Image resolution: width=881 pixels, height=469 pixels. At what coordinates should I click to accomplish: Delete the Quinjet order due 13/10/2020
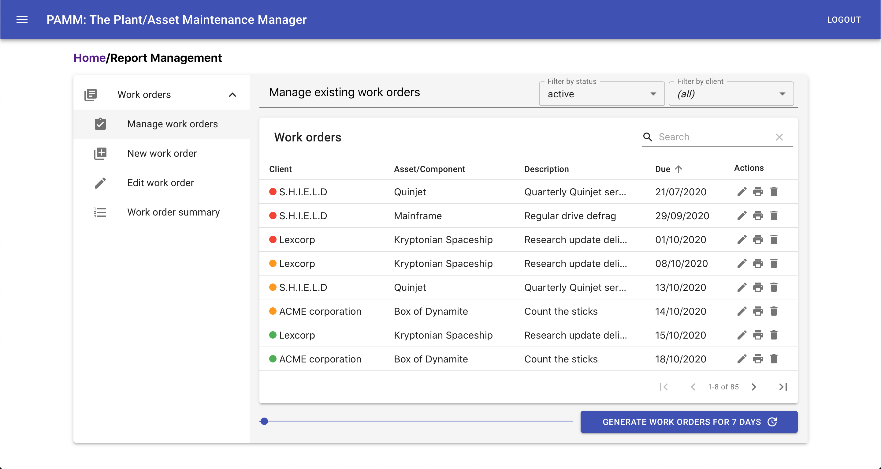tap(774, 287)
